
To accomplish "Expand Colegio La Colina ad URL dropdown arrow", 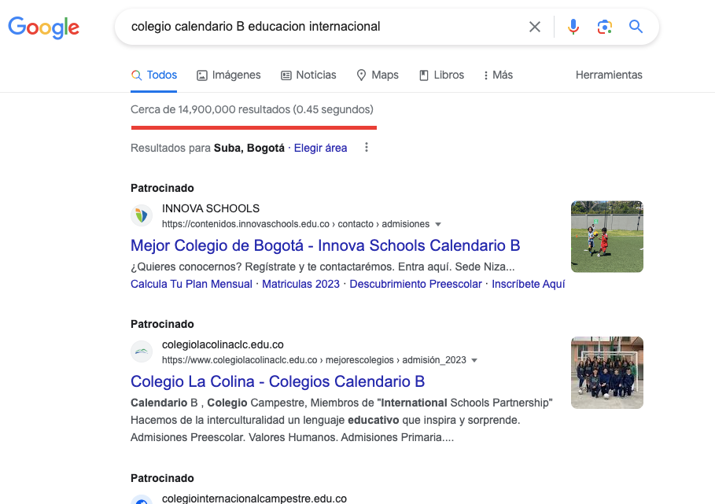I will point(474,360).
